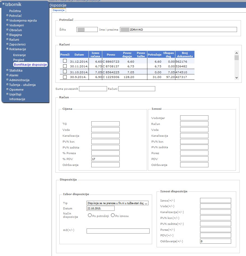
Task: Click the Iznos računa column header
Action: point(95,54)
